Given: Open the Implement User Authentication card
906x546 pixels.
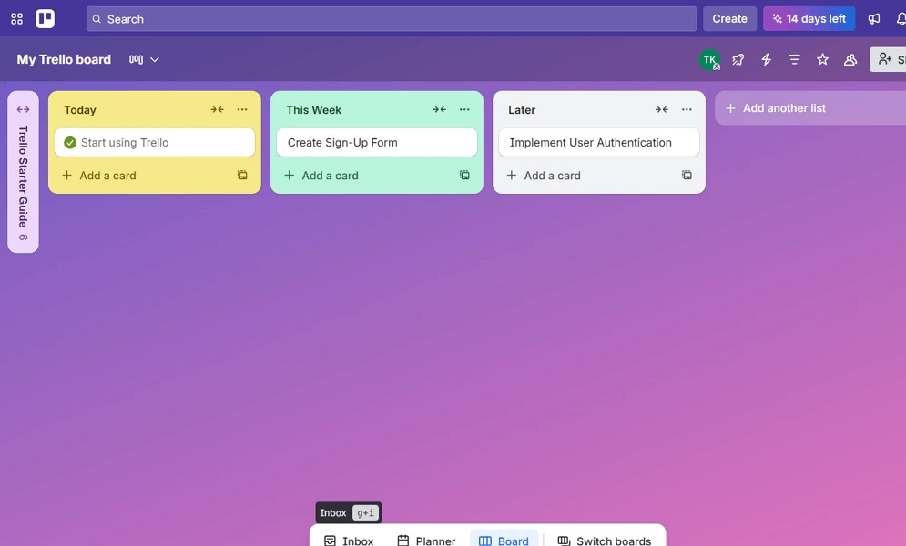Looking at the screenshot, I should click(x=598, y=143).
